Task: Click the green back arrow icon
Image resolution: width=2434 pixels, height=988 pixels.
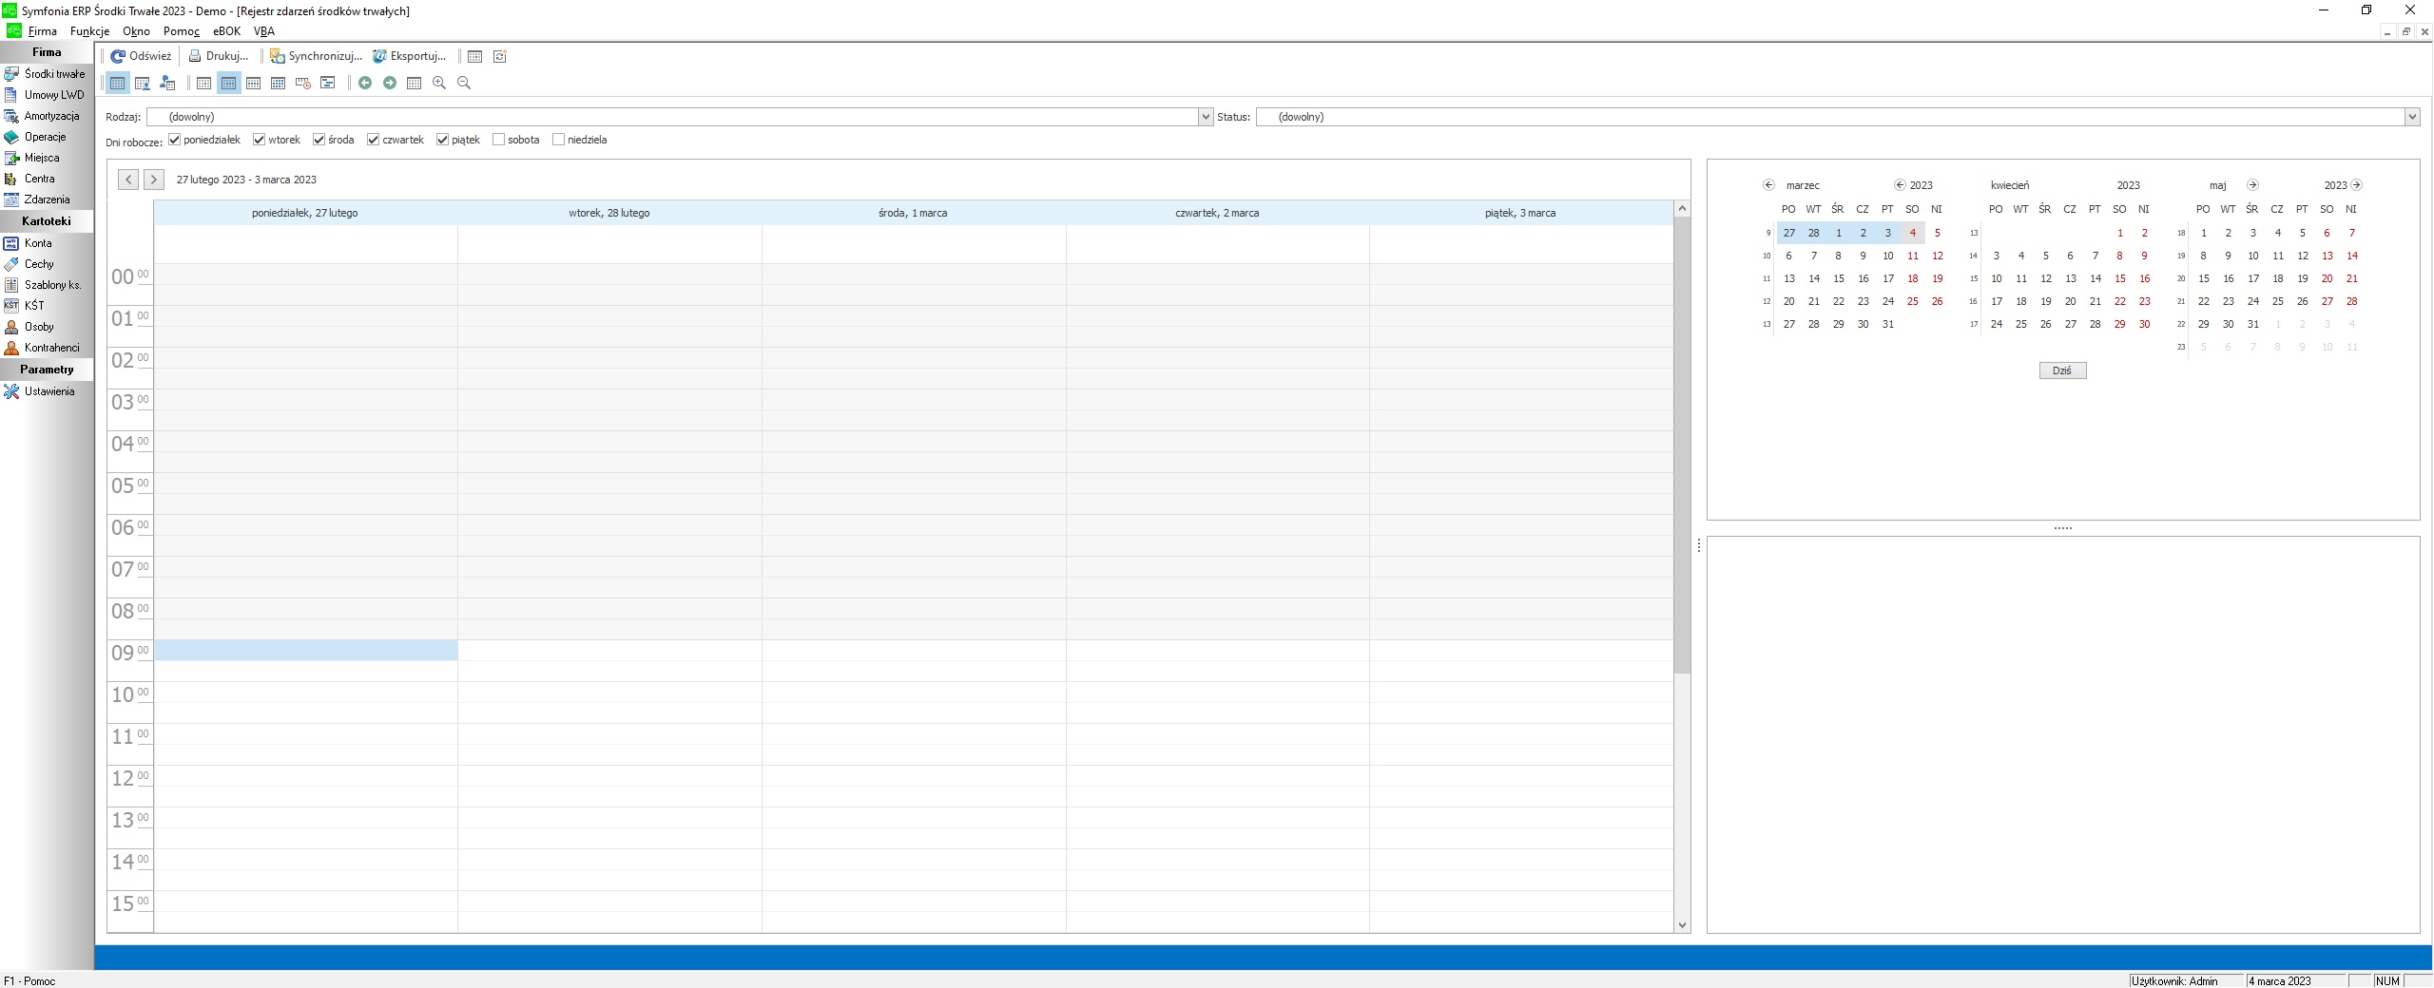Action: 365,83
